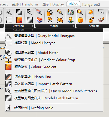Click Model Hatch Pattern icon in ribbon
Viewport: 109px width, 117px height.
pyautogui.click(x=30, y=20)
